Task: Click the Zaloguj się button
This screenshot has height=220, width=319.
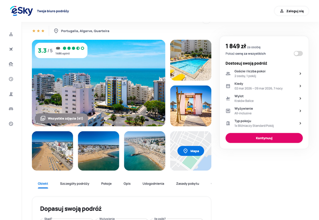Action: tap(291, 11)
